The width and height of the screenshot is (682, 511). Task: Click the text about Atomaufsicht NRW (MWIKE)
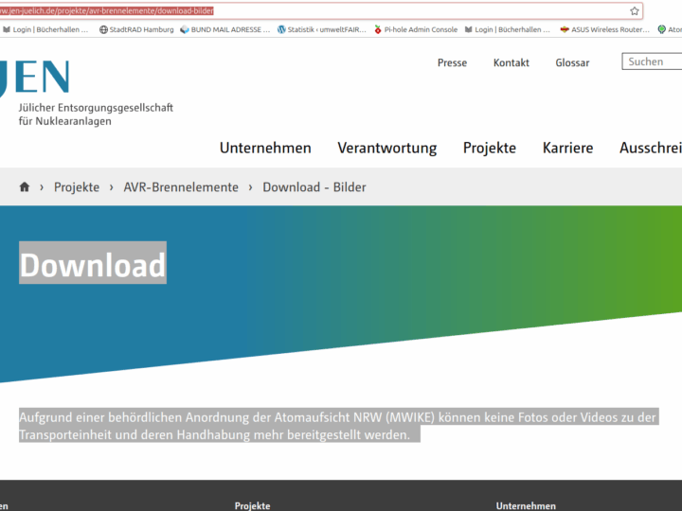[338, 426]
